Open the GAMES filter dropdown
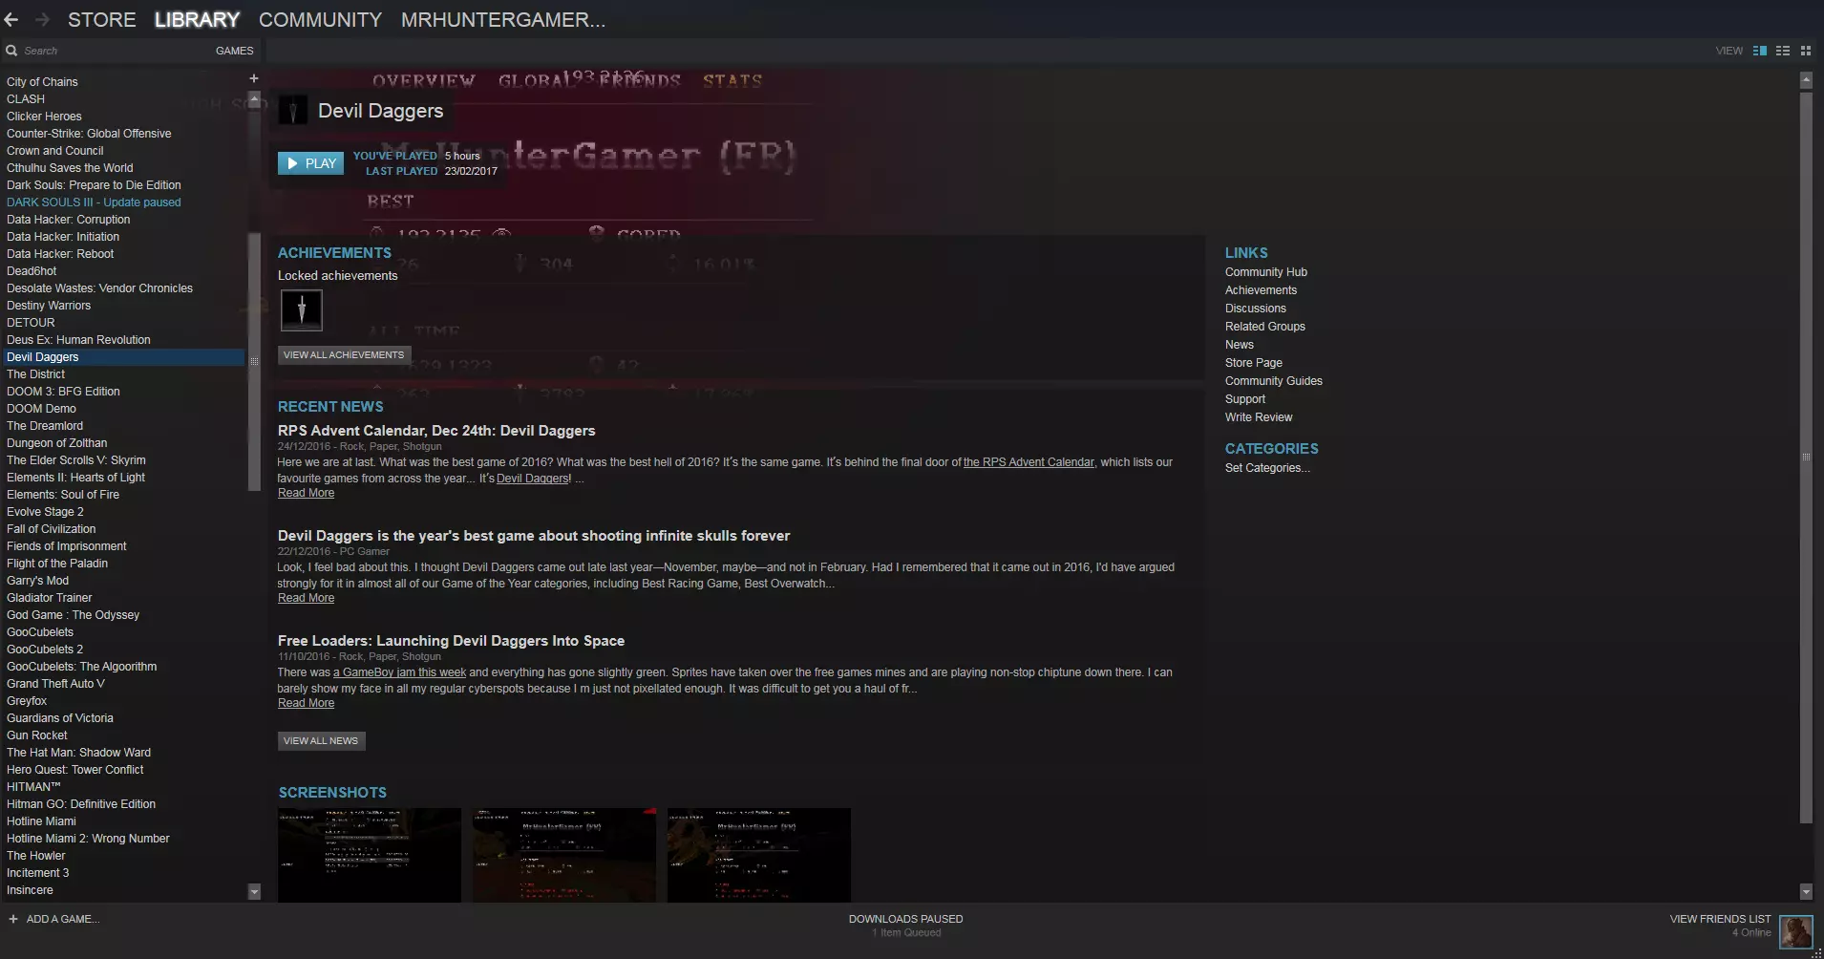This screenshot has width=1824, height=959. click(x=234, y=51)
